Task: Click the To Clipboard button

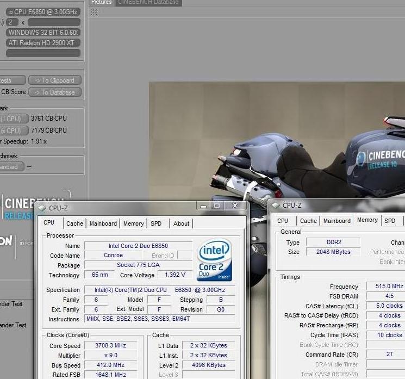Action: tap(55, 80)
